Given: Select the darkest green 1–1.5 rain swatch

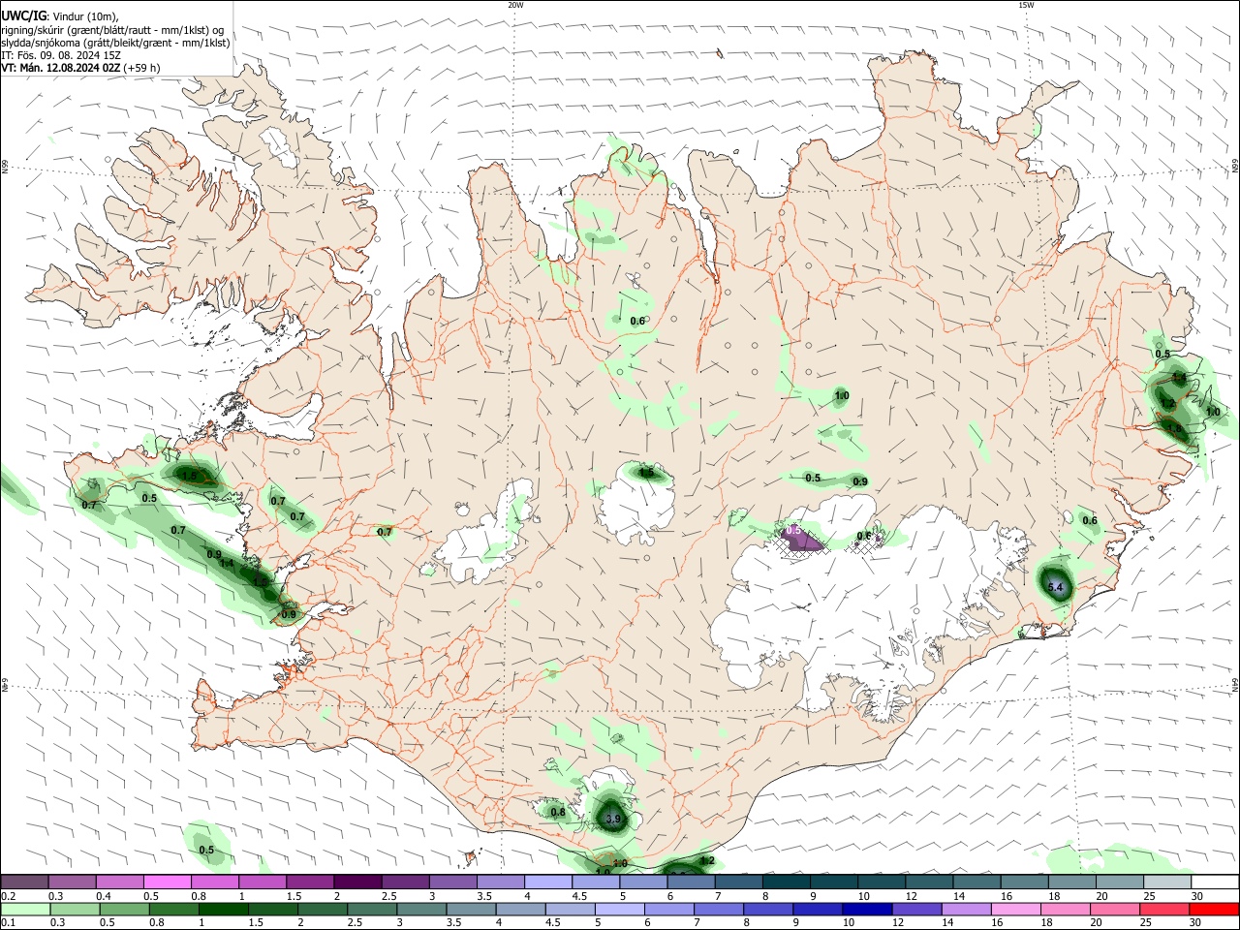Looking at the screenshot, I should click(x=223, y=910).
